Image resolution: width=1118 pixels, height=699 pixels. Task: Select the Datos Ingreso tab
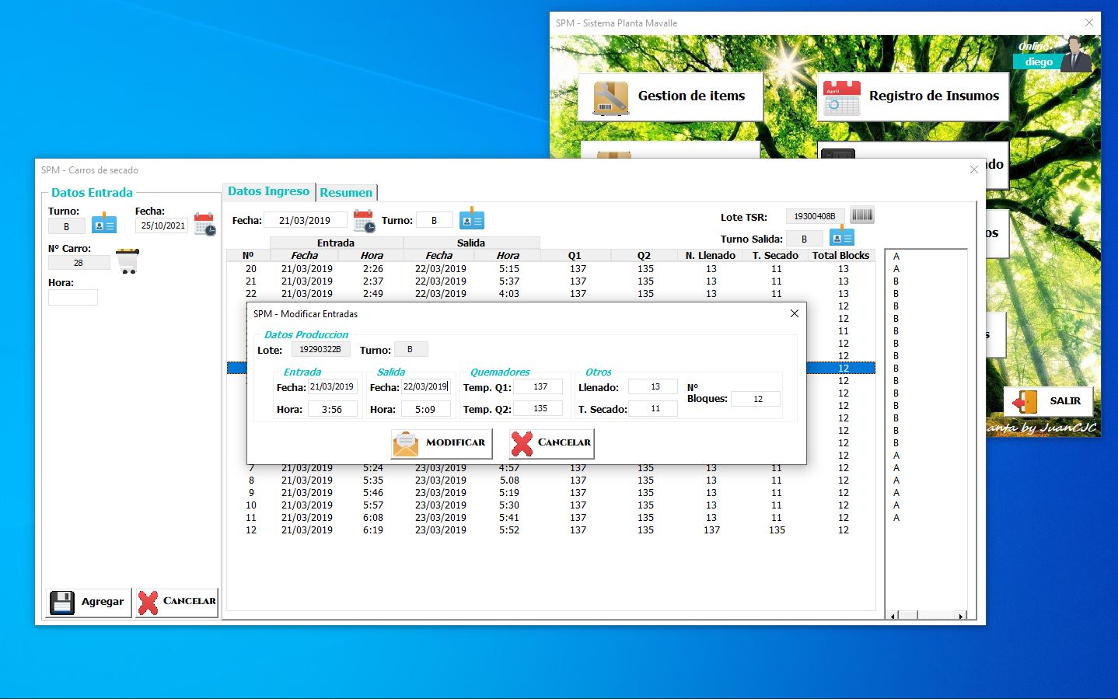(268, 191)
